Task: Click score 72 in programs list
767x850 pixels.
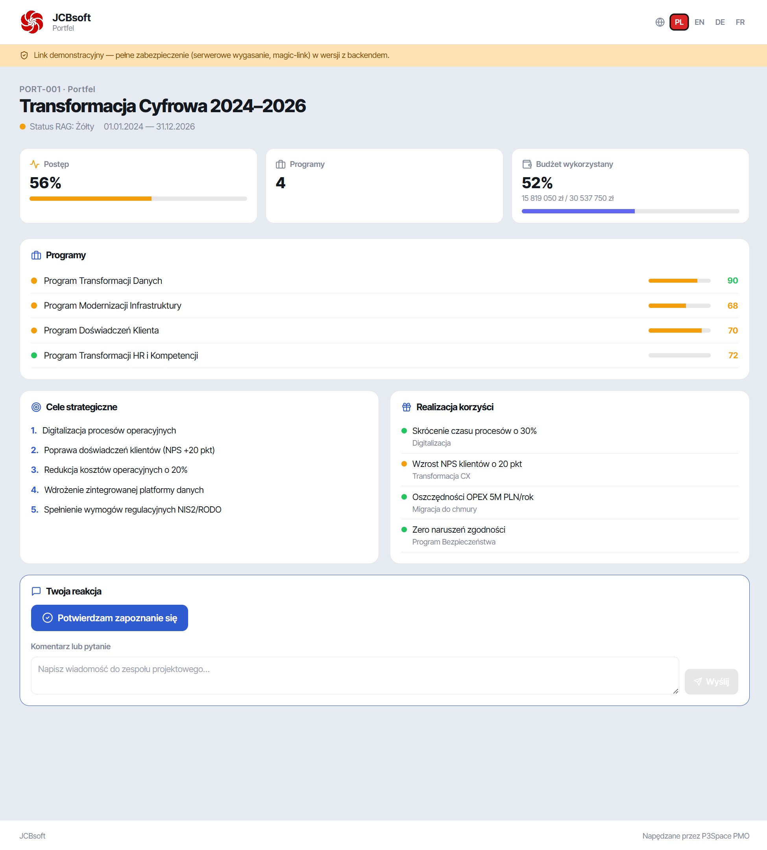Action: point(733,355)
